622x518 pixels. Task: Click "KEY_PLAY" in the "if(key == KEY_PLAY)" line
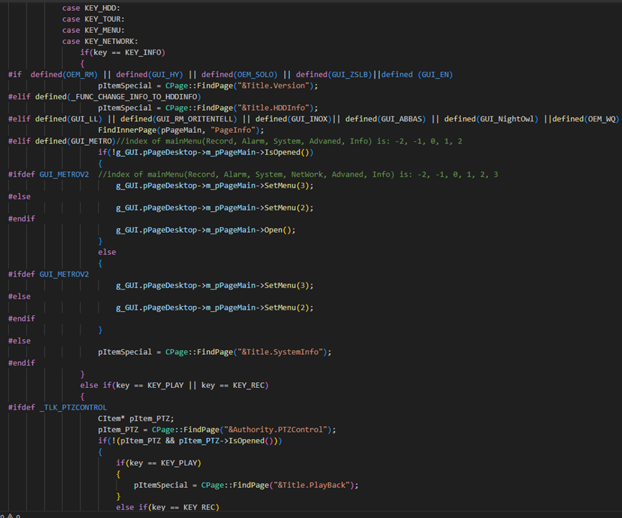179,463
